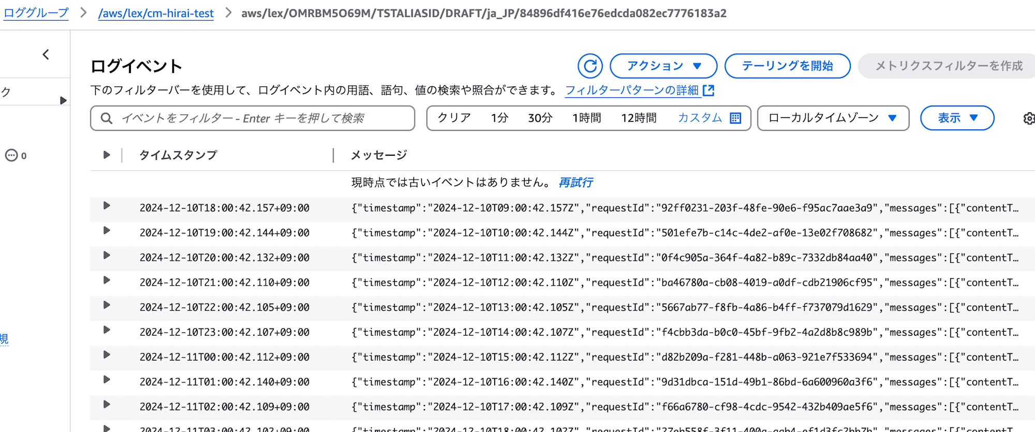Open the ロググループ breadcrumb link
This screenshot has height=432, width=1035.
36,13
